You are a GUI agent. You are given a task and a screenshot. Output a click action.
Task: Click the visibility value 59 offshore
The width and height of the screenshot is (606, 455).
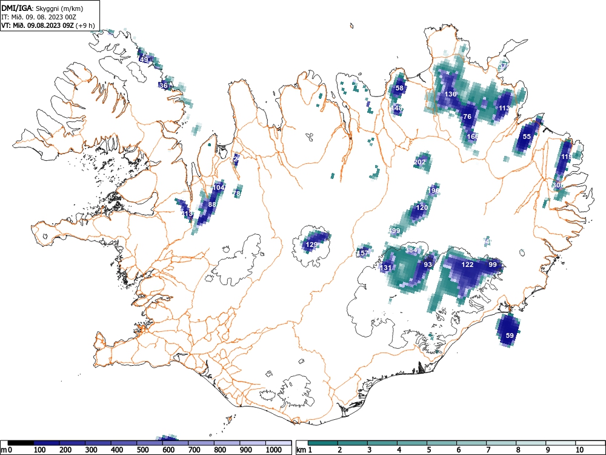pyautogui.click(x=510, y=335)
